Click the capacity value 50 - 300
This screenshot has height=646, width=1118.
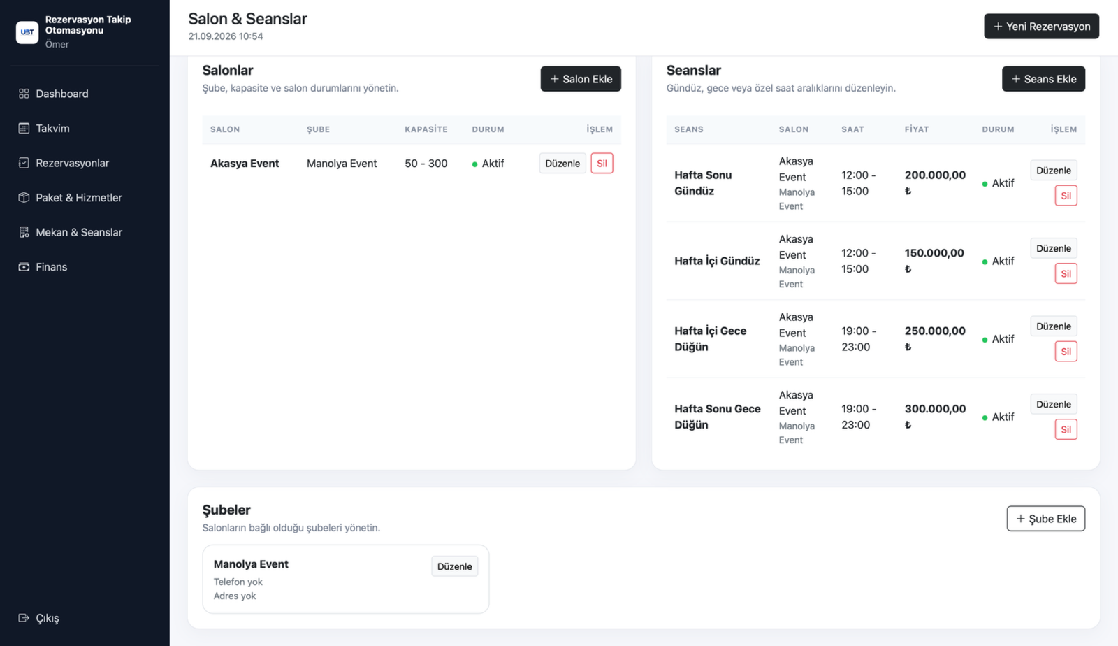(x=426, y=164)
